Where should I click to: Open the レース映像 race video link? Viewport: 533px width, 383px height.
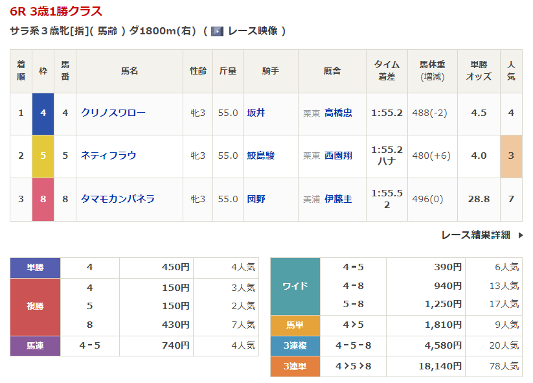(253, 31)
